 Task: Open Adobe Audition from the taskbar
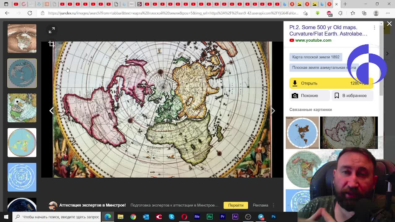(x=210, y=217)
